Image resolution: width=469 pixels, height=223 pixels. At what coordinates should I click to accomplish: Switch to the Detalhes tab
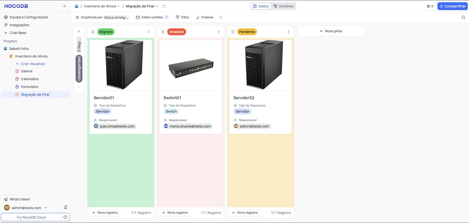(283, 6)
